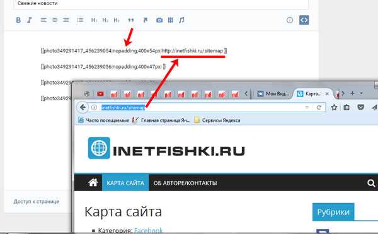Open КАРТА САЙТА menu item

coord(125,183)
